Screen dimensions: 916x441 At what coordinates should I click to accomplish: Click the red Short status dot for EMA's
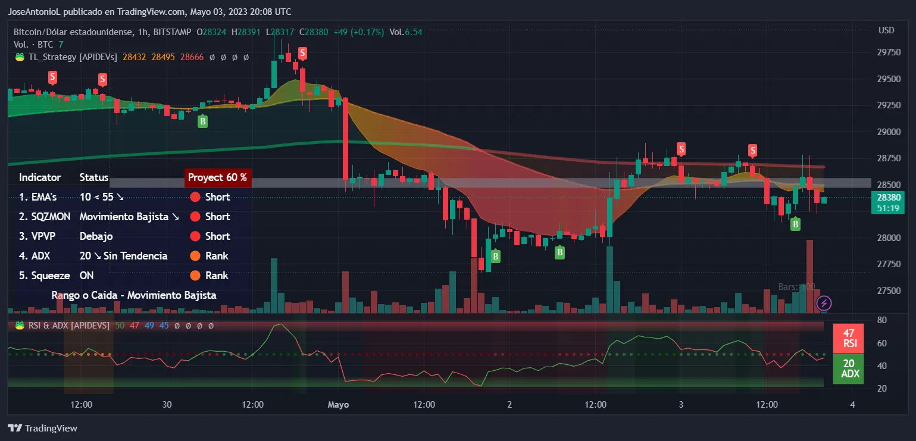pos(195,196)
